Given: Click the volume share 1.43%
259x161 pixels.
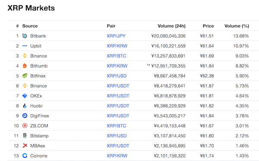Looking at the screenshot, I should pos(242,156).
